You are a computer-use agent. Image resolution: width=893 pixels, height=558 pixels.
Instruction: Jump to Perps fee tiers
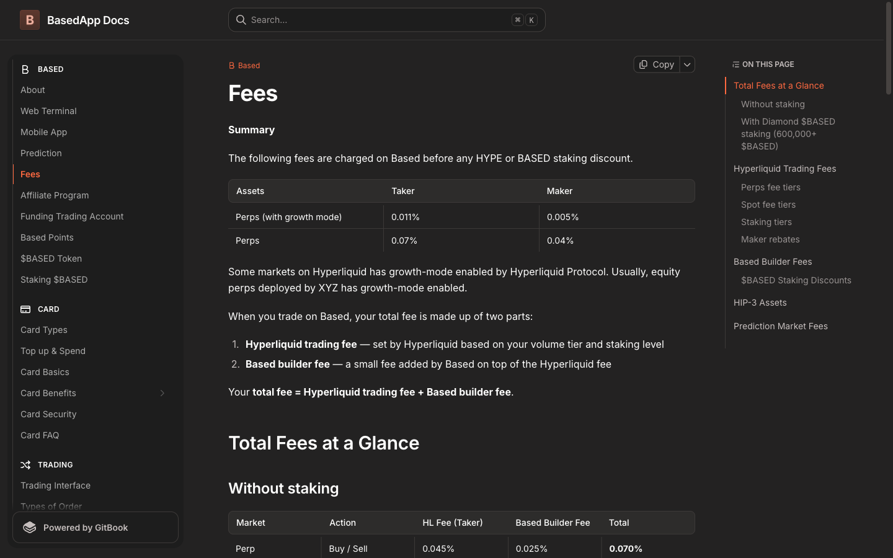(x=770, y=187)
